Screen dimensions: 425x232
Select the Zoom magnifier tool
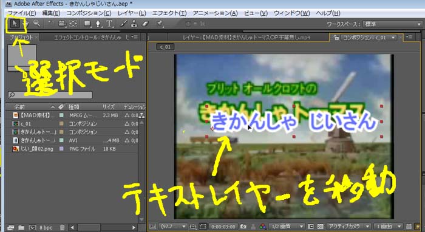36,24
